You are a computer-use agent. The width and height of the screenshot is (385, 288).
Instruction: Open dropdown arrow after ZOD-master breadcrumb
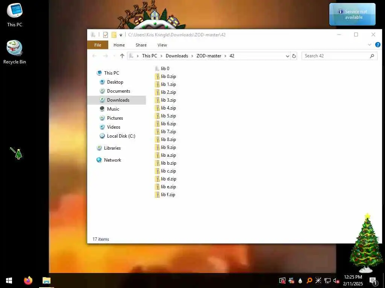225,56
